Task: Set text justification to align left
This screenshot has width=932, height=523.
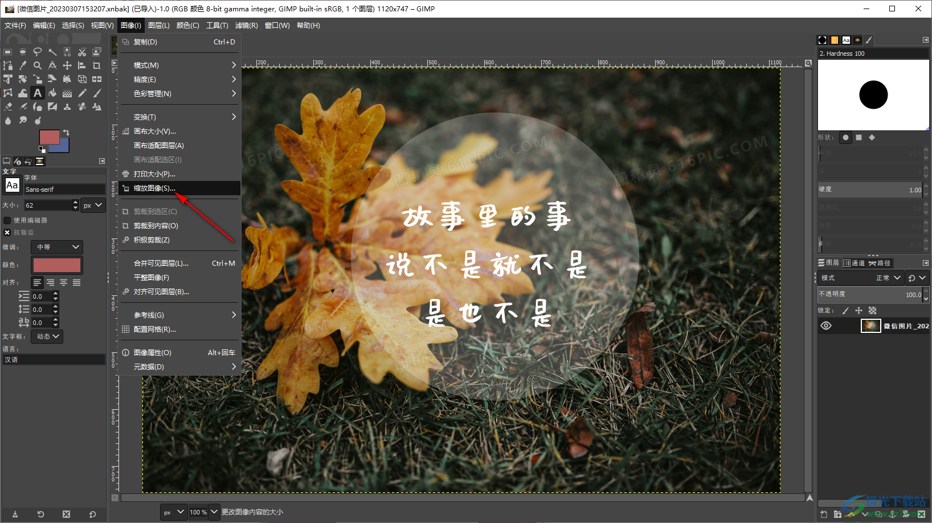Action: click(x=37, y=283)
